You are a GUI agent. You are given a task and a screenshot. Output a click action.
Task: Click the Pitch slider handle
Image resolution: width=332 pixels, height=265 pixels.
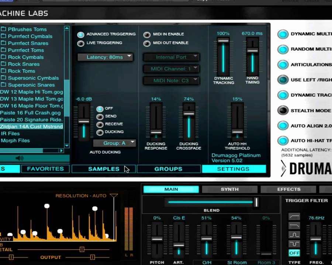[157, 239]
